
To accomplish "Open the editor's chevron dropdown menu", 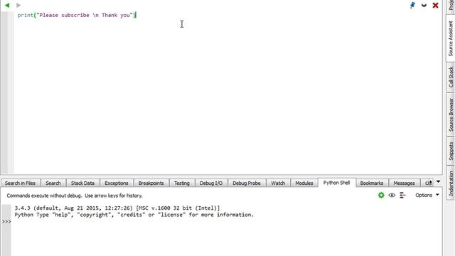I will click(x=424, y=5).
